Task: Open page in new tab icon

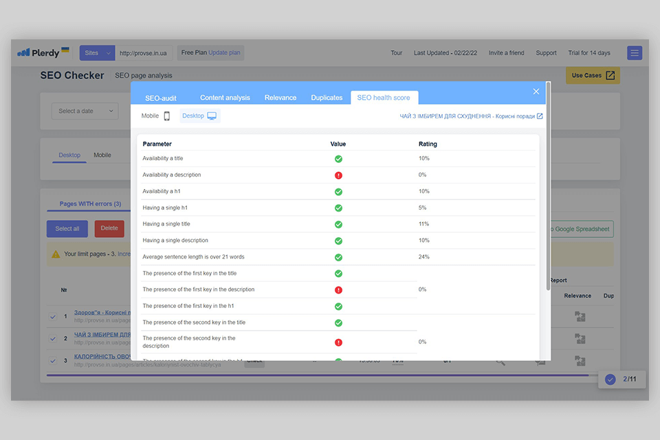Action: 540,115
